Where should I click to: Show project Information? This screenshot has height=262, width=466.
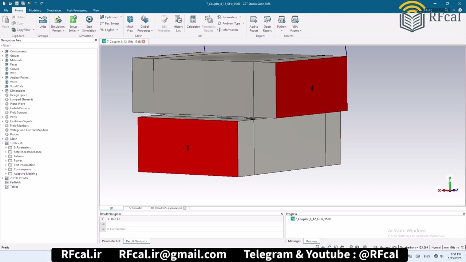pyautogui.click(x=228, y=30)
